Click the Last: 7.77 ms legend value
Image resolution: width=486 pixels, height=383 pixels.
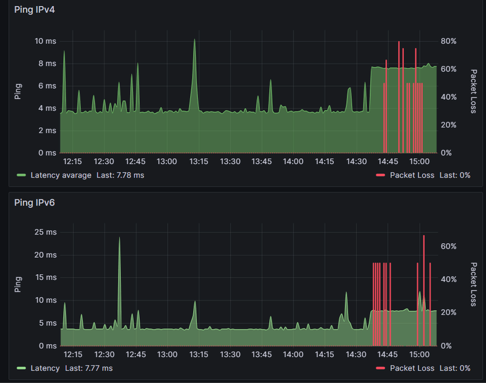pyautogui.click(x=89, y=368)
